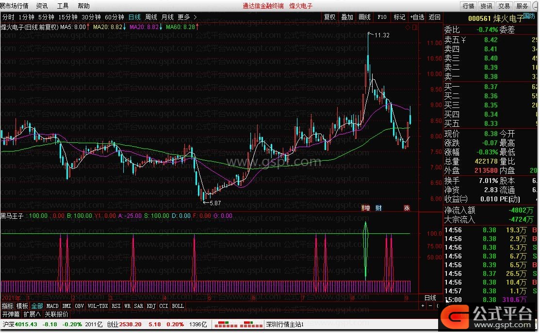Click the 5.87 low price label on chart
The width and height of the screenshot is (540, 333).
[215, 203]
